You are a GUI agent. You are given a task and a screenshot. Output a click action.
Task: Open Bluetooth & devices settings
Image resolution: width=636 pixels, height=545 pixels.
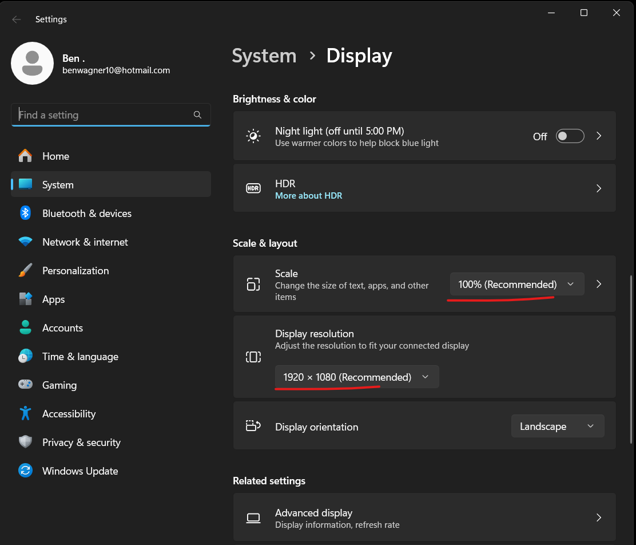click(111, 213)
